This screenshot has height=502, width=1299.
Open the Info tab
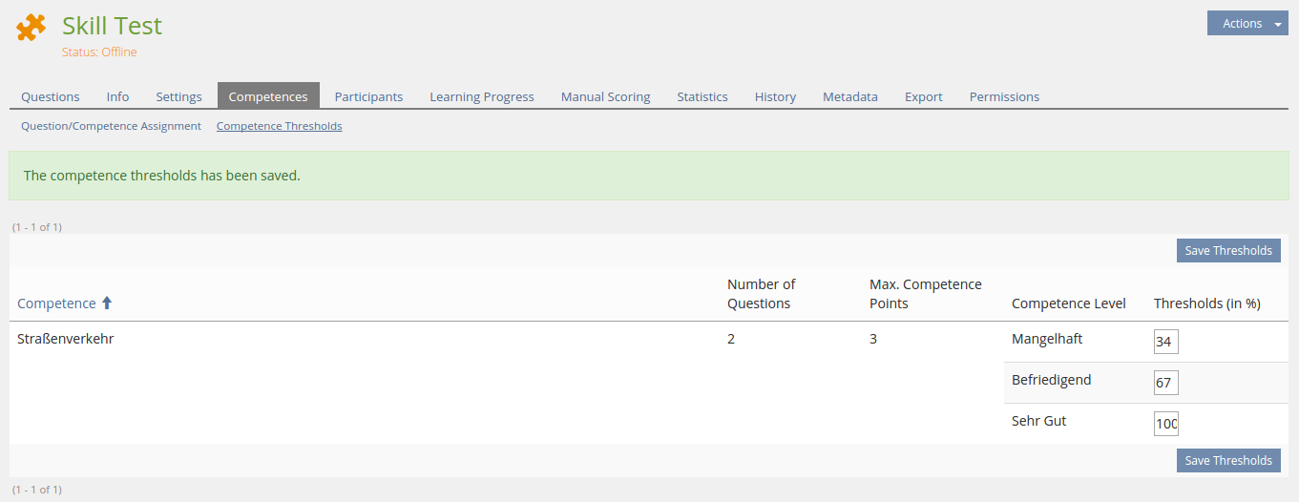tap(117, 96)
